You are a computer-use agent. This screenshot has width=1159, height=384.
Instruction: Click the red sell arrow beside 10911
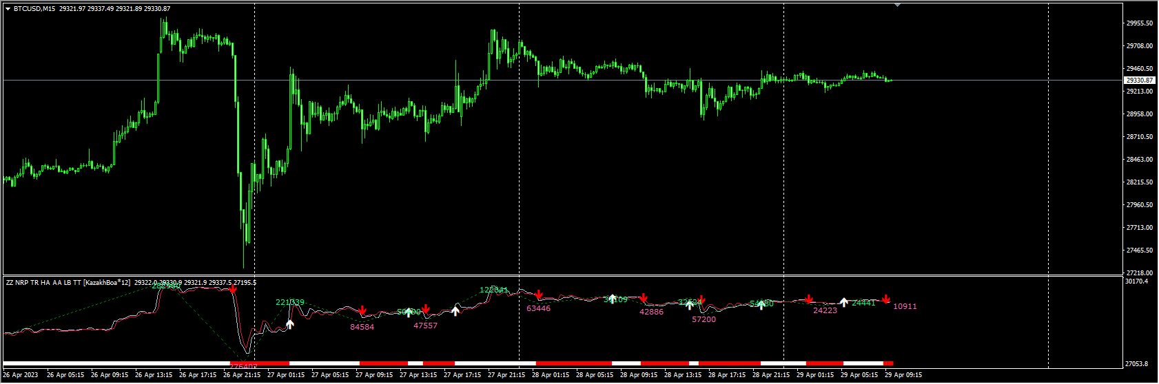click(886, 299)
